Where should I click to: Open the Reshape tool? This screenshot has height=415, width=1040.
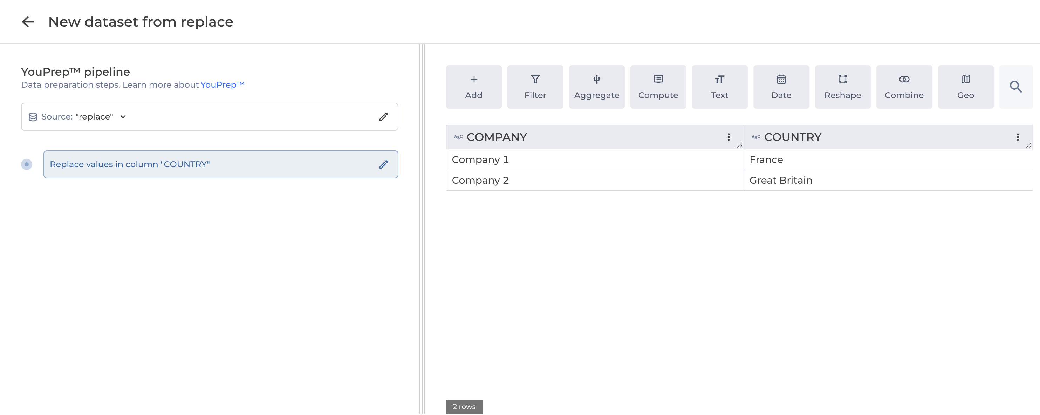[x=842, y=87]
